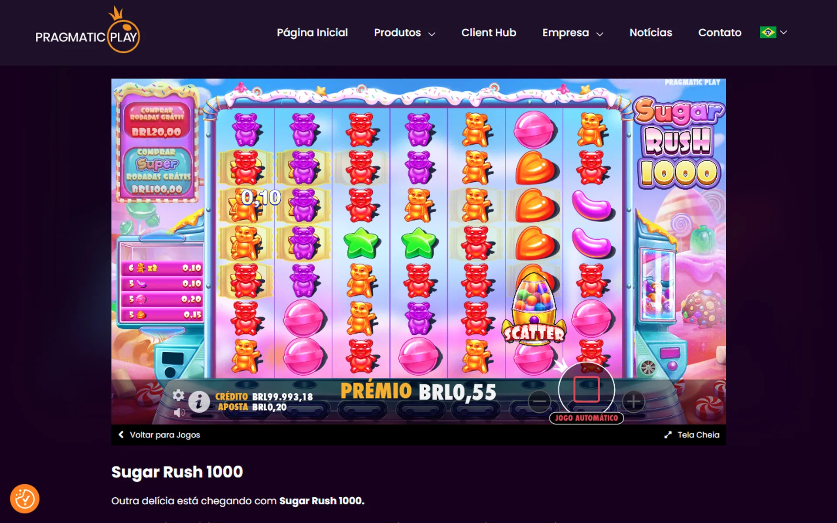The height and width of the screenshot is (523, 837).
Task: Expand the Empresa dropdown menu
Action: 572,33
